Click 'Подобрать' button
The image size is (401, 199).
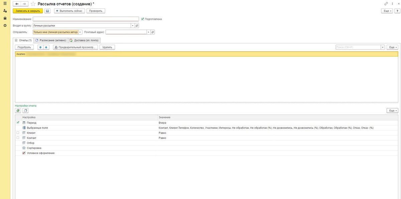[24, 47]
